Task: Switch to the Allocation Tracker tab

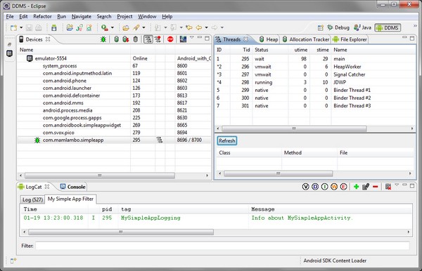Action: coord(306,39)
